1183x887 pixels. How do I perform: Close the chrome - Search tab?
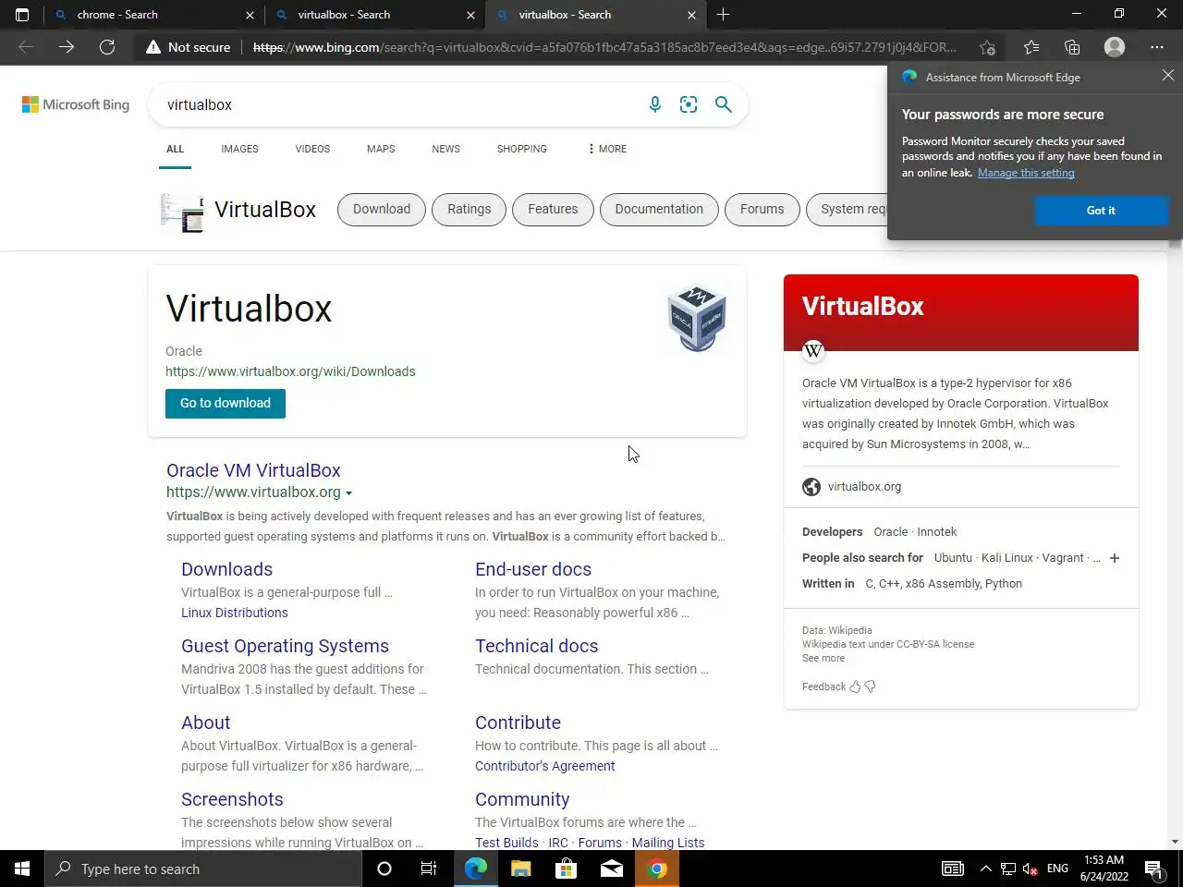(x=250, y=15)
